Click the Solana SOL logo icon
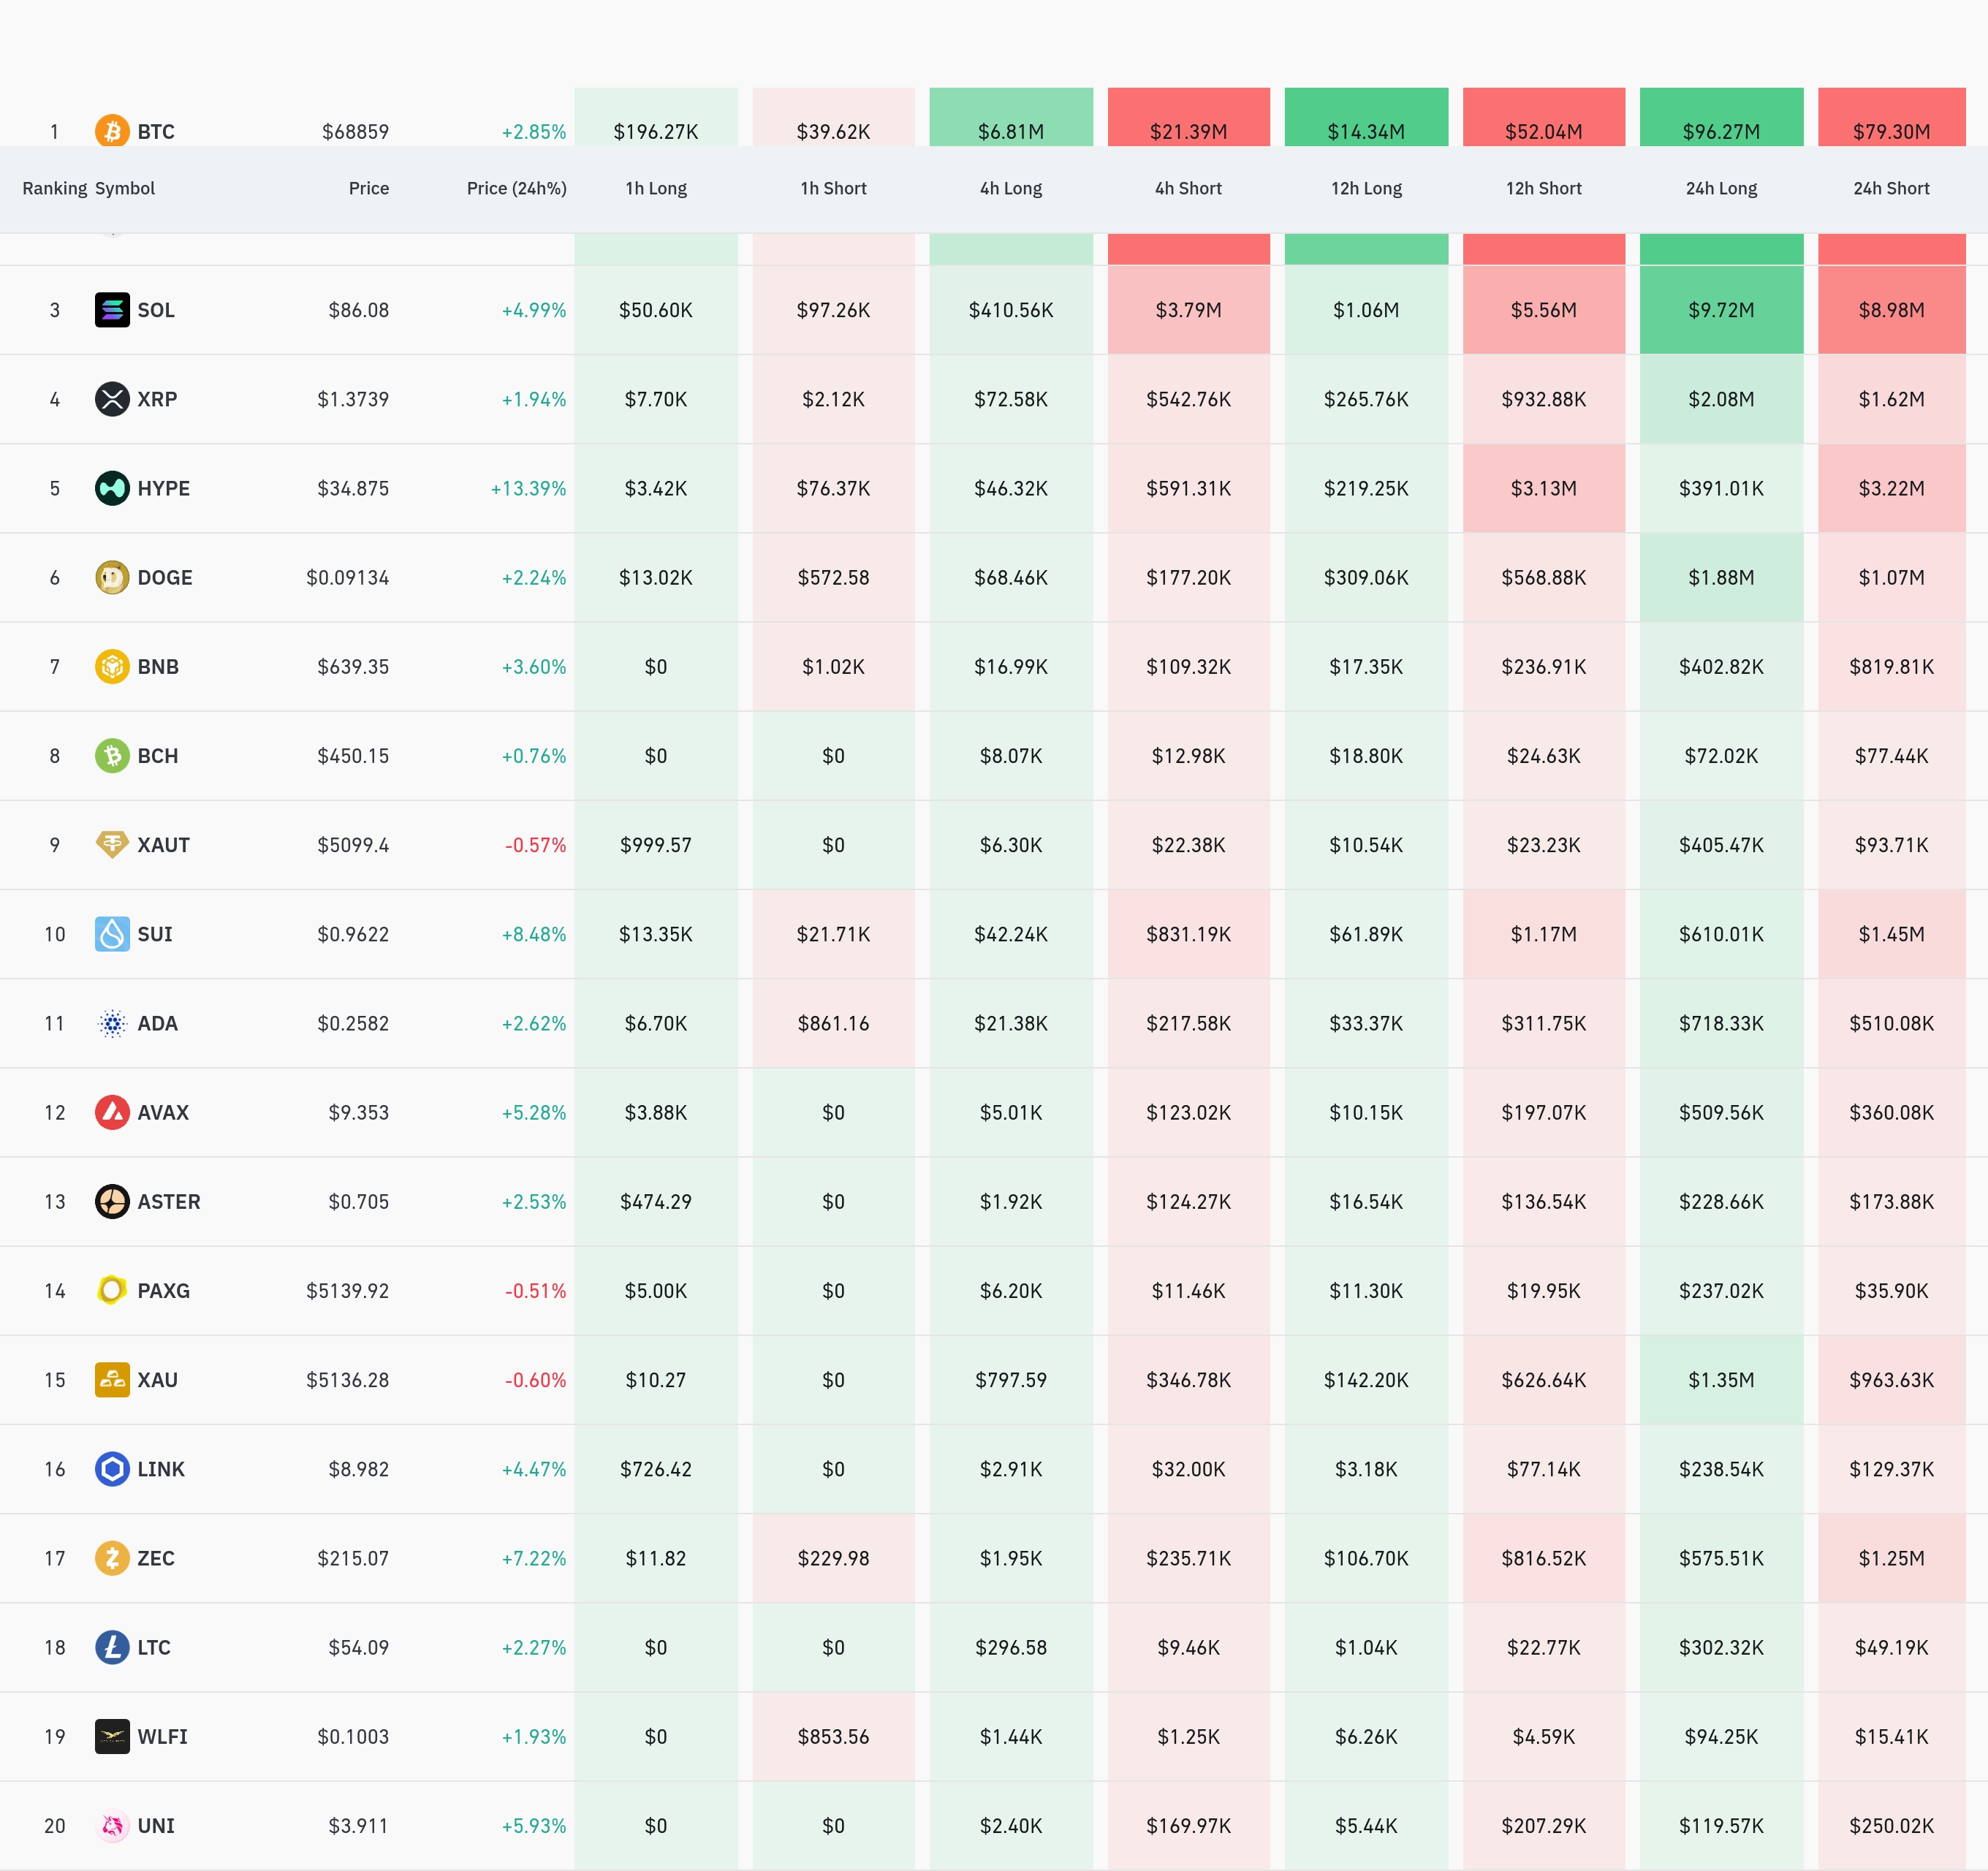This screenshot has height=1871, width=1988. click(x=112, y=310)
